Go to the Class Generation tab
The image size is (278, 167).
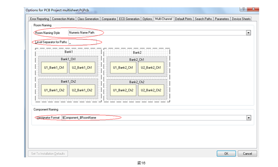[x=88, y=19]
